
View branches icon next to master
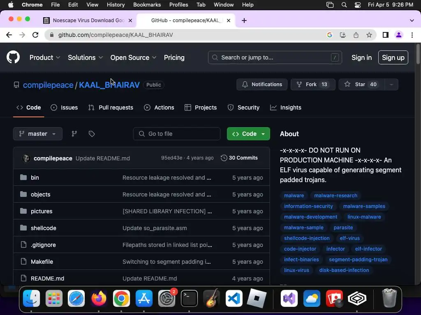(x=74, y=134)
